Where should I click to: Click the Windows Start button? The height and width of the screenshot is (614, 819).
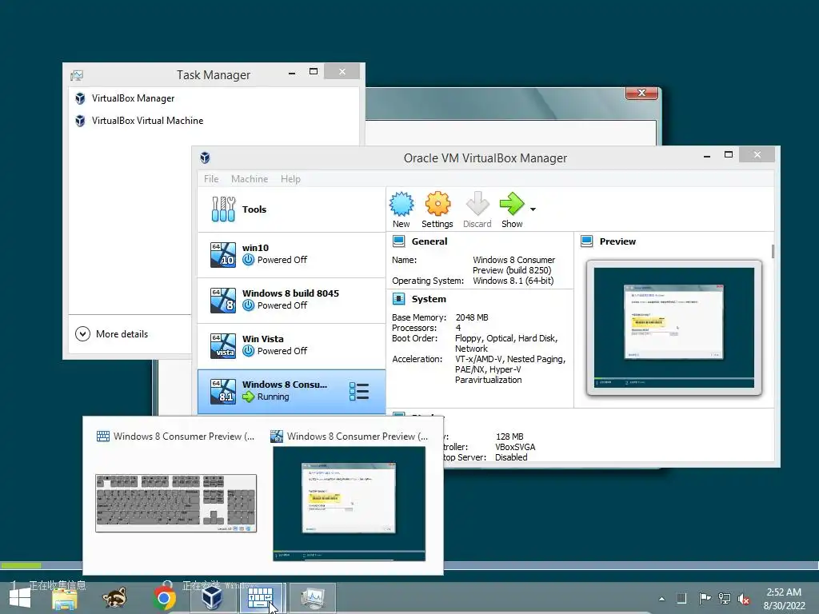click(20, 599)
